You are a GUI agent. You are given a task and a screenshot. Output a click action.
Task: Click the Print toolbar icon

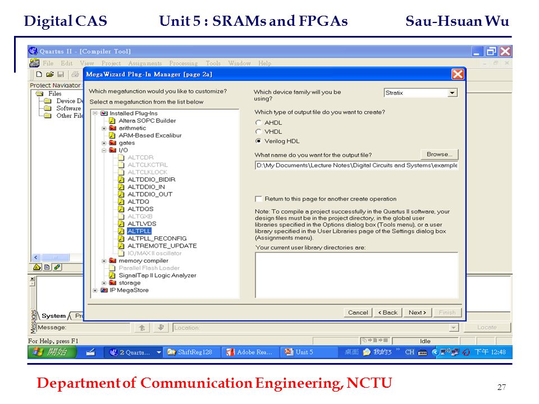point(75,74)
